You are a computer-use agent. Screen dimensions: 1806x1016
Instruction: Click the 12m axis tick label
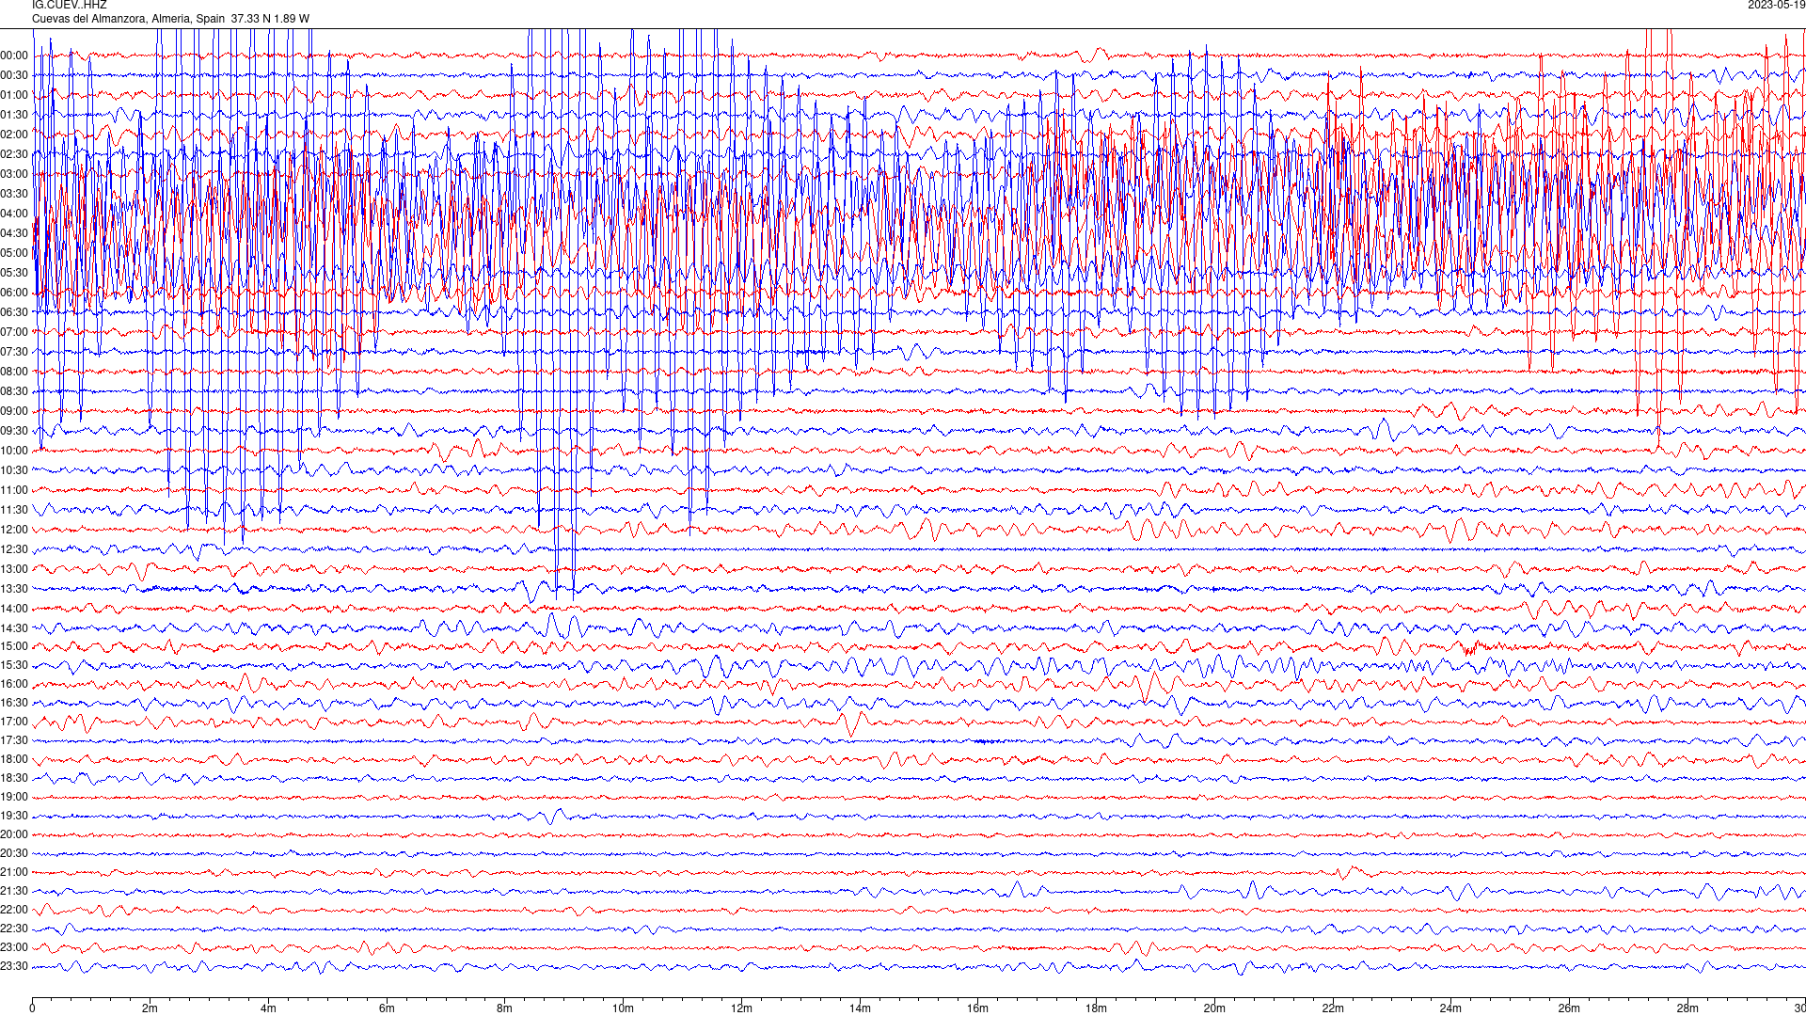click(x=741, y=1009)
